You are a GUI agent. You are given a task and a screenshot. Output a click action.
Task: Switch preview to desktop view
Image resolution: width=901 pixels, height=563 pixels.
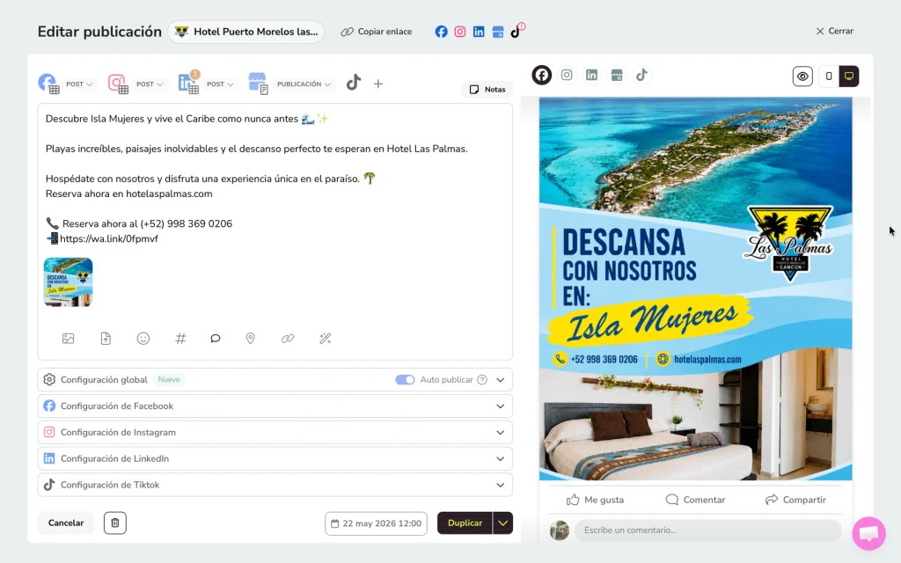tap(849, 76)
